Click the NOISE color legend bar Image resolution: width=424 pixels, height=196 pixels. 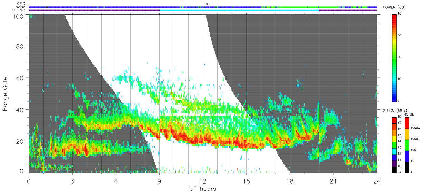[x=407, y=145]
